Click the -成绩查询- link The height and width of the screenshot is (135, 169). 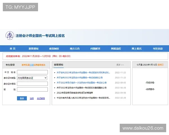pos(150,89)
